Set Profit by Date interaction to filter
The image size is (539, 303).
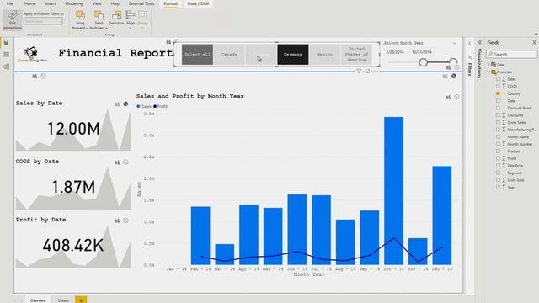[117, 221]
